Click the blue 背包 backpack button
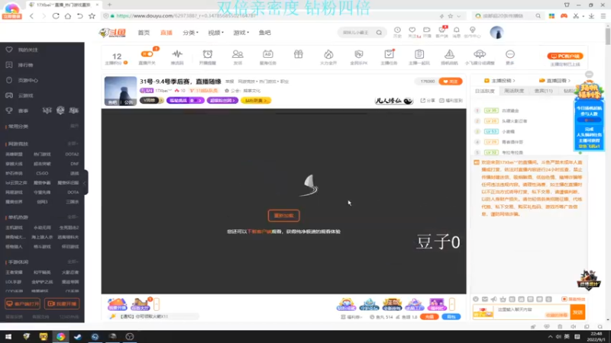 (451, 317)
